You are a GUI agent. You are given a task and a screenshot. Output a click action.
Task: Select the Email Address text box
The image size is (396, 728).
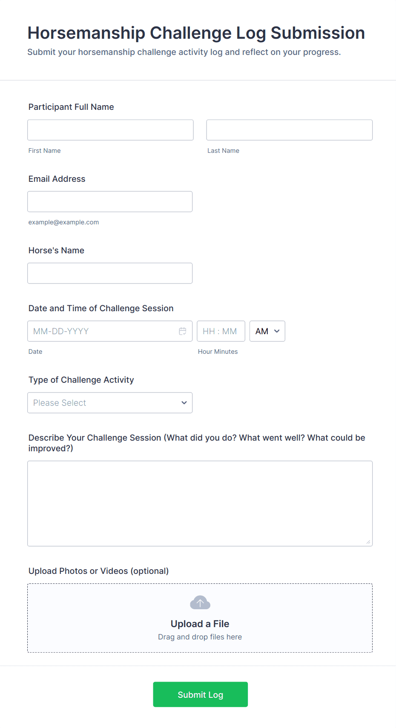pyautogui.click(x=110, y=201)
